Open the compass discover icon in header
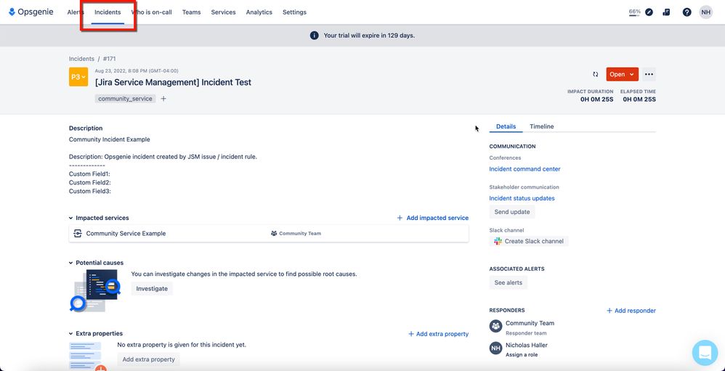This screenshot has height=371, width=725. point(649,12)
